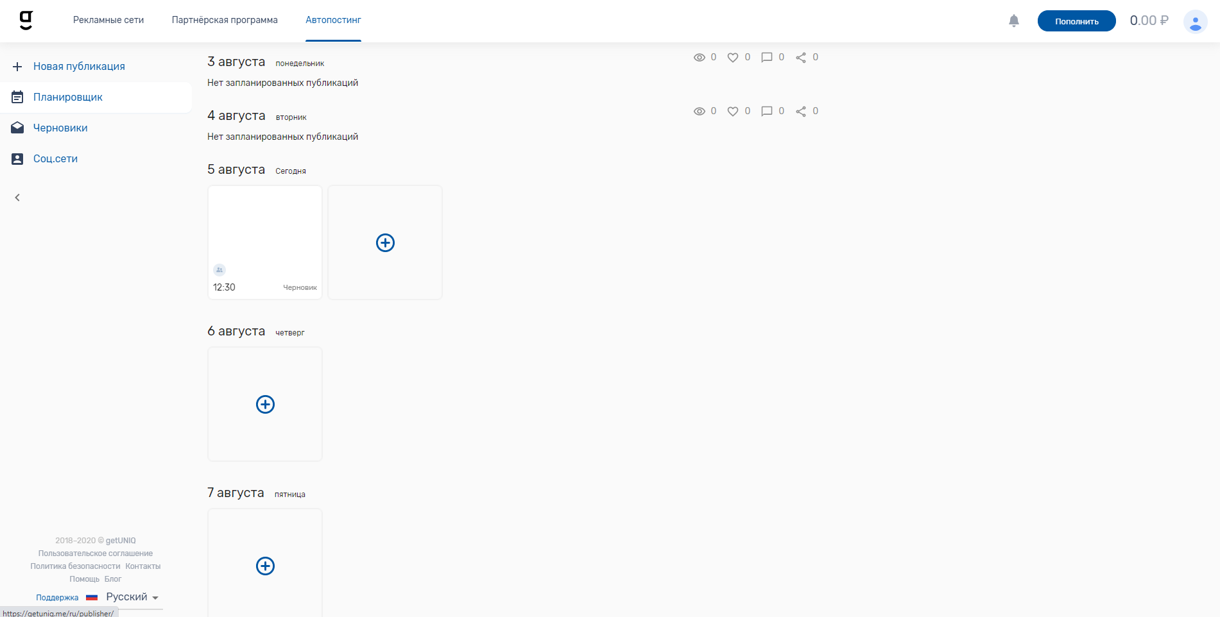Open Черновики in the sidebar
This screenshot has width=1220, height=617.
click(60, 128)
